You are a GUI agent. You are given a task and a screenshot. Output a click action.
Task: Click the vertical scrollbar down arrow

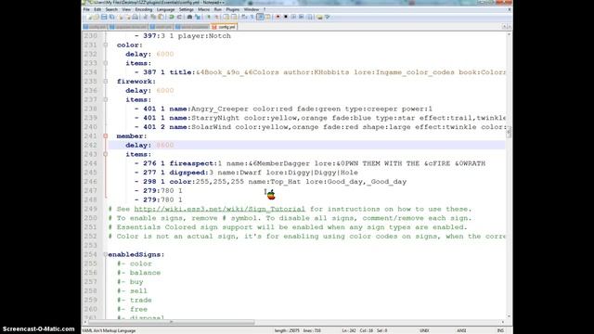[509, 316]
